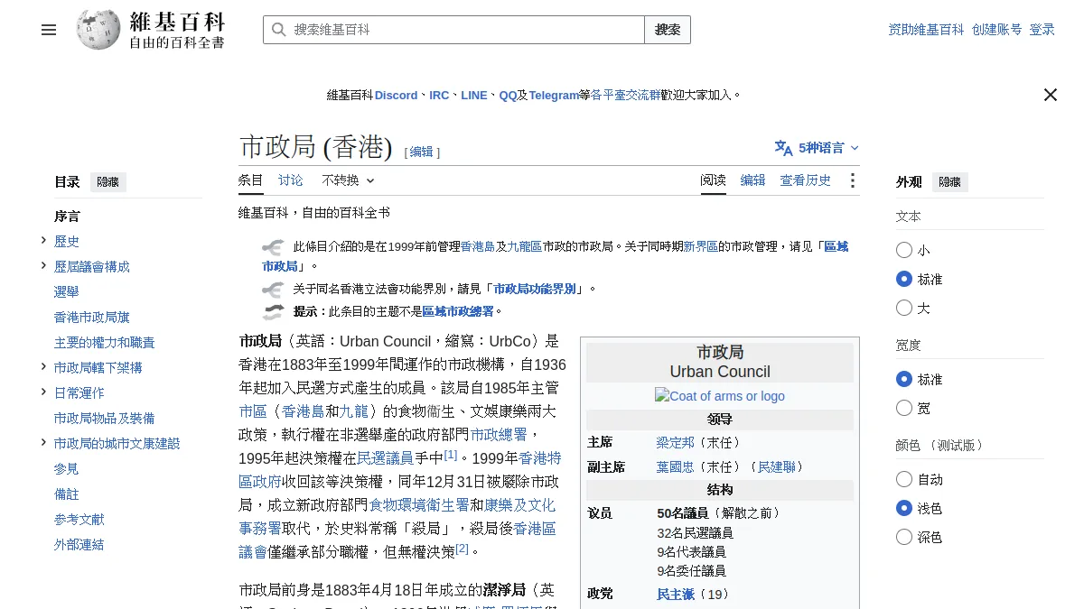Screen dimensions: 1084x609
Task: Expand the 歷屆議會構成 contents section
Action: [43, 265]
